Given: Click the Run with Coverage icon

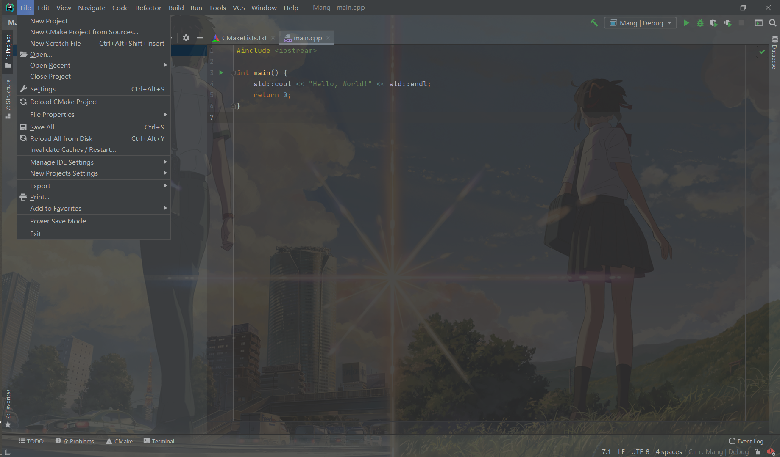Looking at the screenshot, I should pos(713,23).
